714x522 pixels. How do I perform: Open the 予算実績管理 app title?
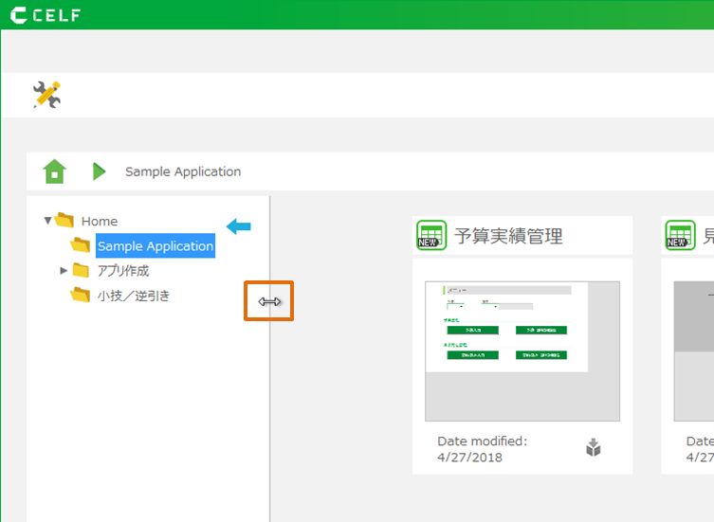[x=508, y=236]
